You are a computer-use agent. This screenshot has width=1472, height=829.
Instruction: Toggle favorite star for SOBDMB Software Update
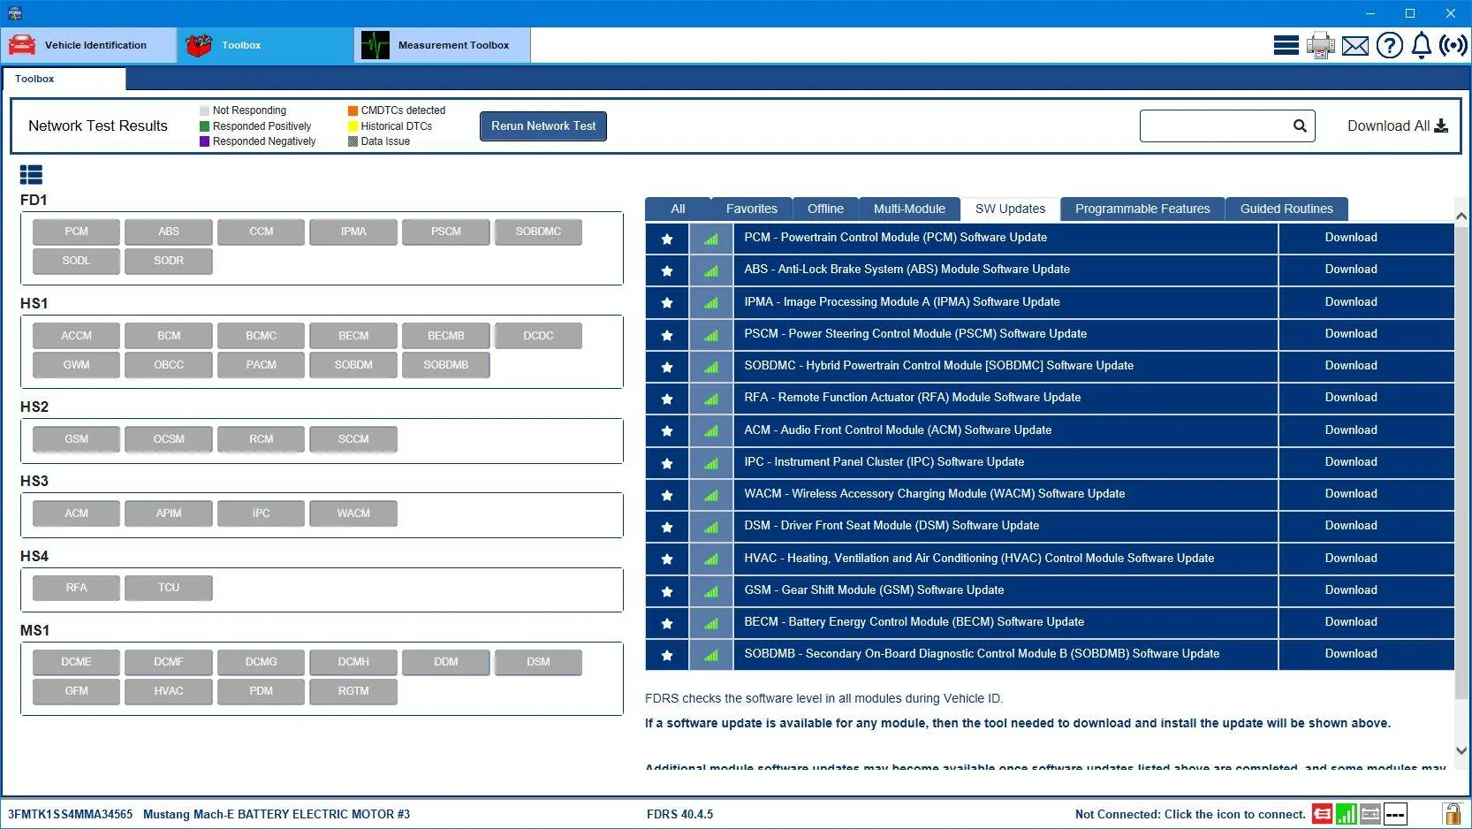(x=667, y=655)
